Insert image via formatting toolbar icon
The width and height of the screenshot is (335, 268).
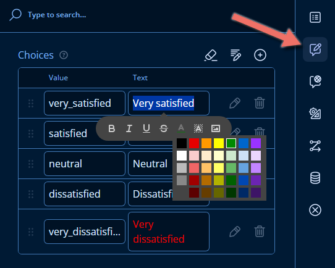(x=216, y=128)
